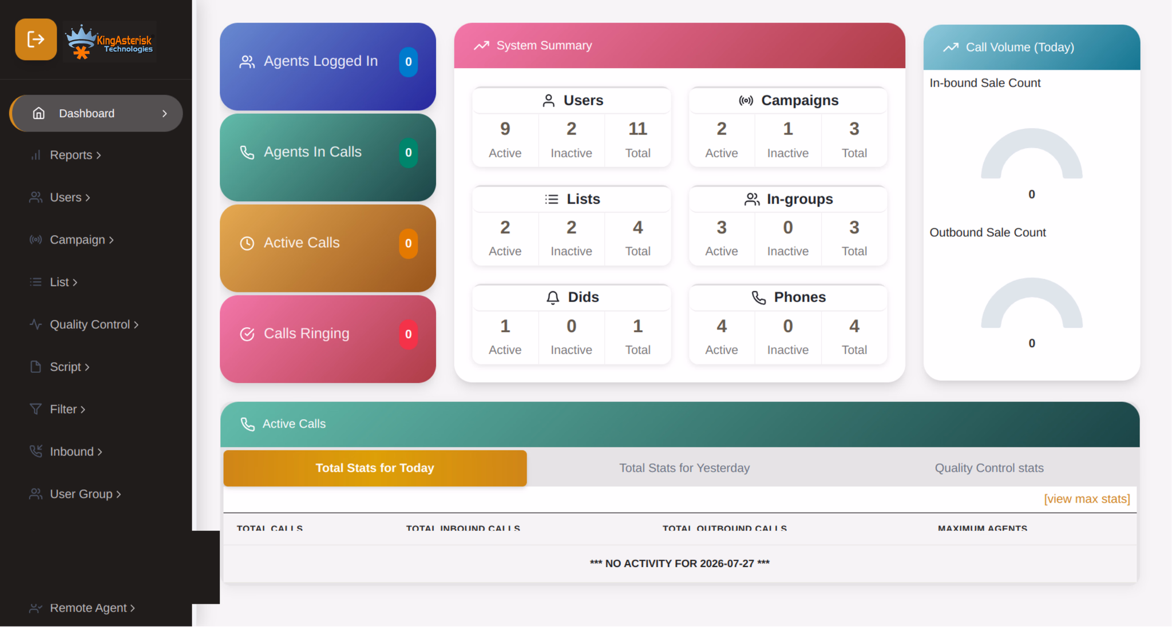Click the Campaign broadcast icon in sidebar

[x=35, y=240]
